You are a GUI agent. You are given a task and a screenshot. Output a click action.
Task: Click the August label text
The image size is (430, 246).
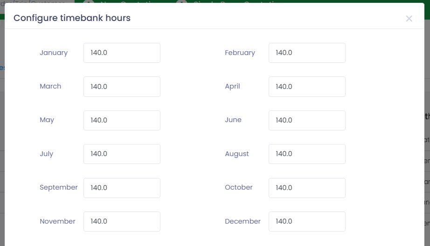[237, 154]
